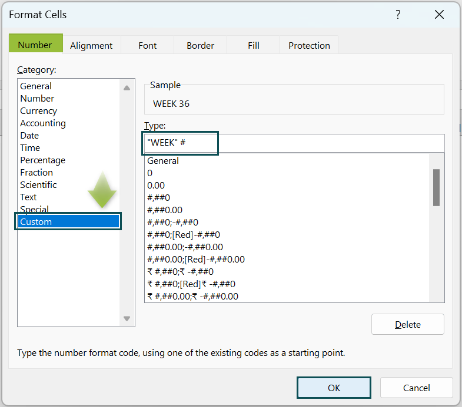This screenshot has height=407, width=462.
Task: Select the Number category
Action: pos(69,99)
